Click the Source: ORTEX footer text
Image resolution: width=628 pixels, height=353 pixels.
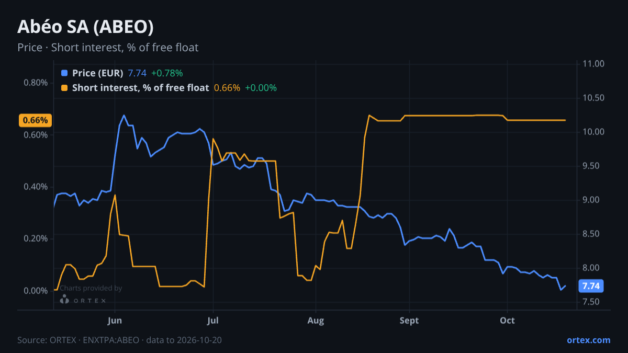tap(119, 340)
